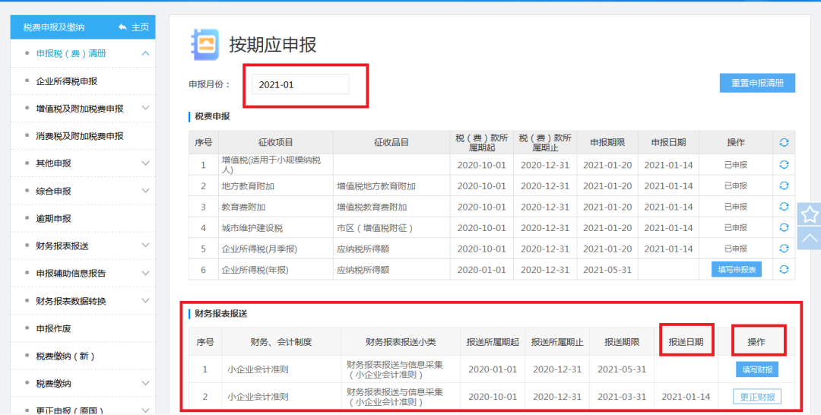Click the 征收品目 column header
The width and height of the screenshot is (821, 415).
coord(391,142)
